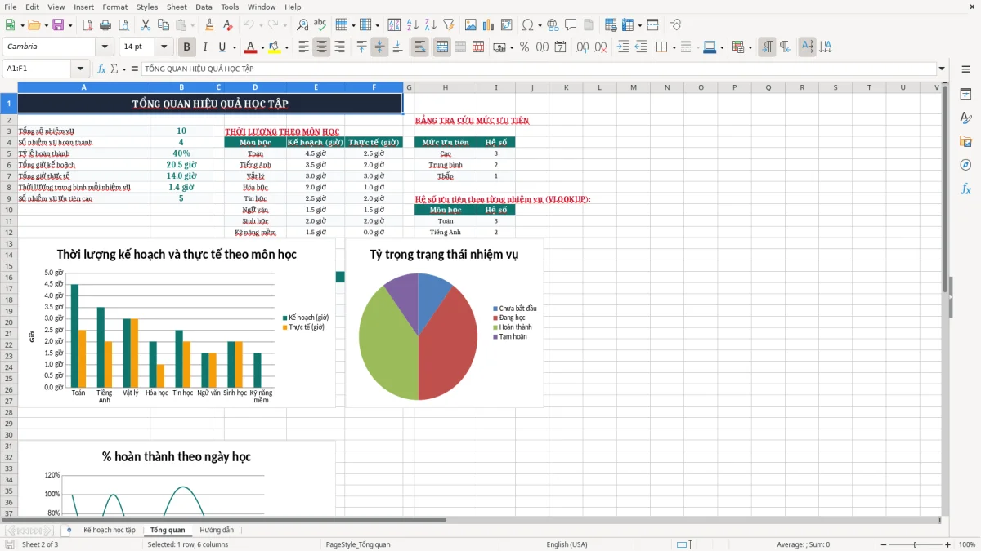Viewport: 981px width, 551px height.
Task: Click cell showing 20.5 giờ
Action: [181, 165]
